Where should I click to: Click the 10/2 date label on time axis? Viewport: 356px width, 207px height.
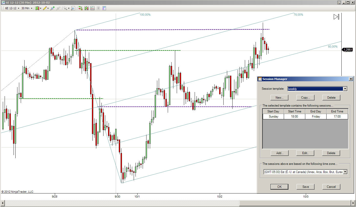pyautogui.click(x=219, y=197)
